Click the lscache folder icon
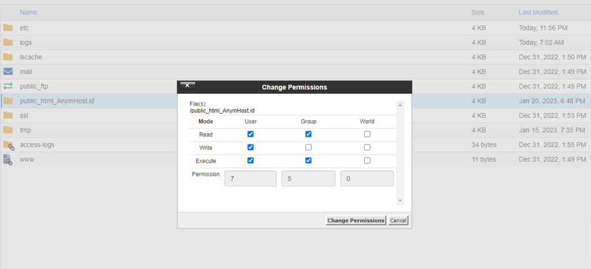 8,57
